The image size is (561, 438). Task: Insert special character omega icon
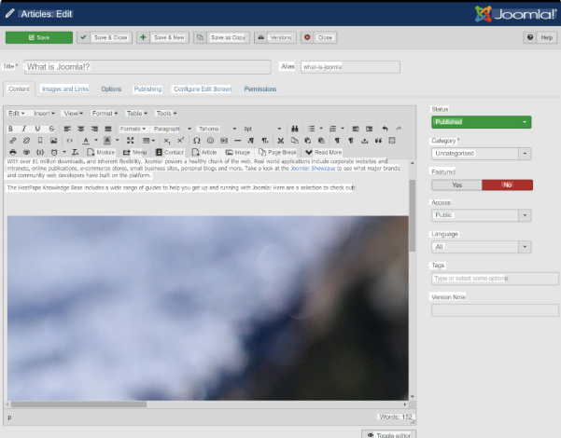point(196,141)
